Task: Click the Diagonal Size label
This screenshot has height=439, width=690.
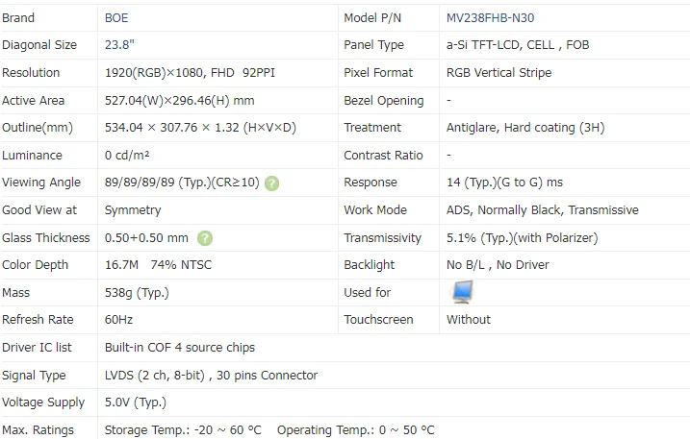Action: click(x=39, y=45)
